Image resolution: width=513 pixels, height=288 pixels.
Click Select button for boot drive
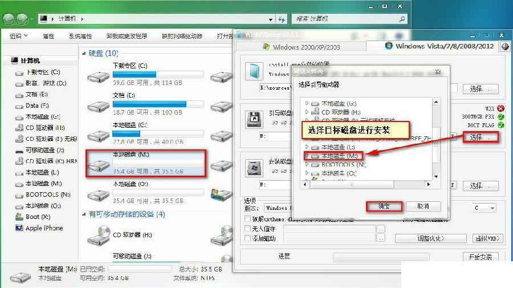pos(481,137)
